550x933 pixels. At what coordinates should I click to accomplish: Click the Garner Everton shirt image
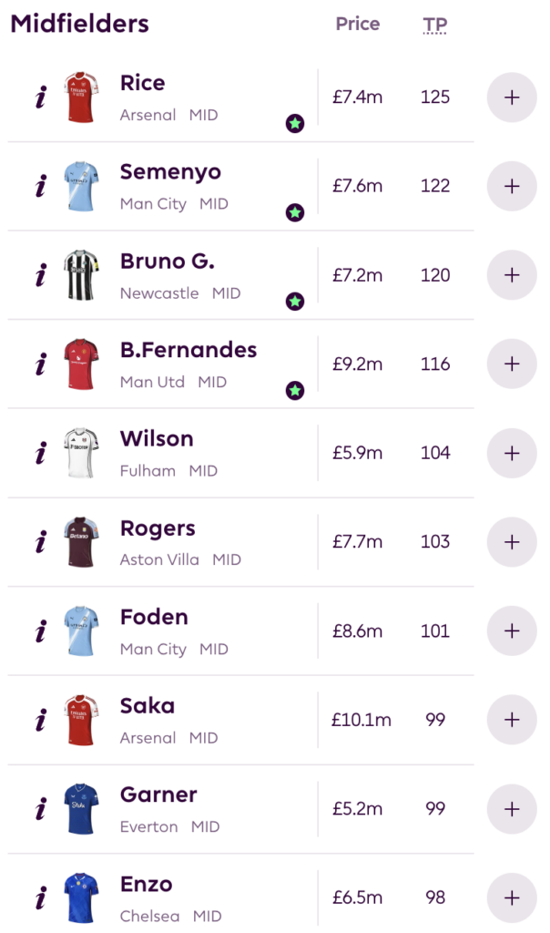tap(82, 809)
